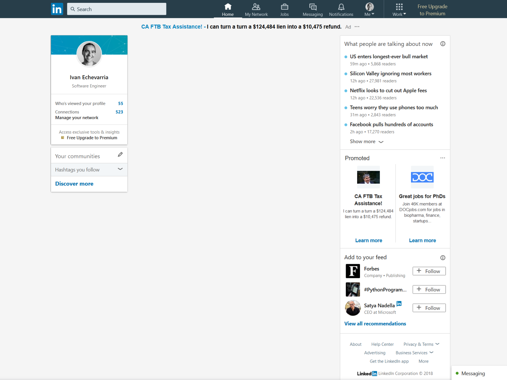The height and width of the screenshot is (380, 507).
Task: Expand Business Services dropdown
Action: coord(414,353)
